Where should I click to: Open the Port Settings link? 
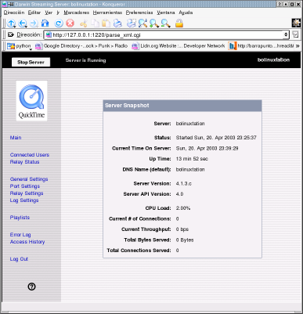pos(25,186)
